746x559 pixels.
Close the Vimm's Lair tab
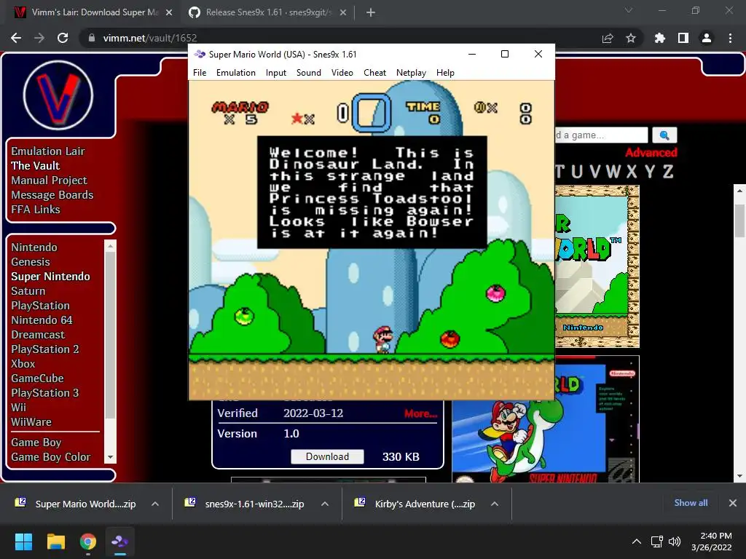point(169,12)
